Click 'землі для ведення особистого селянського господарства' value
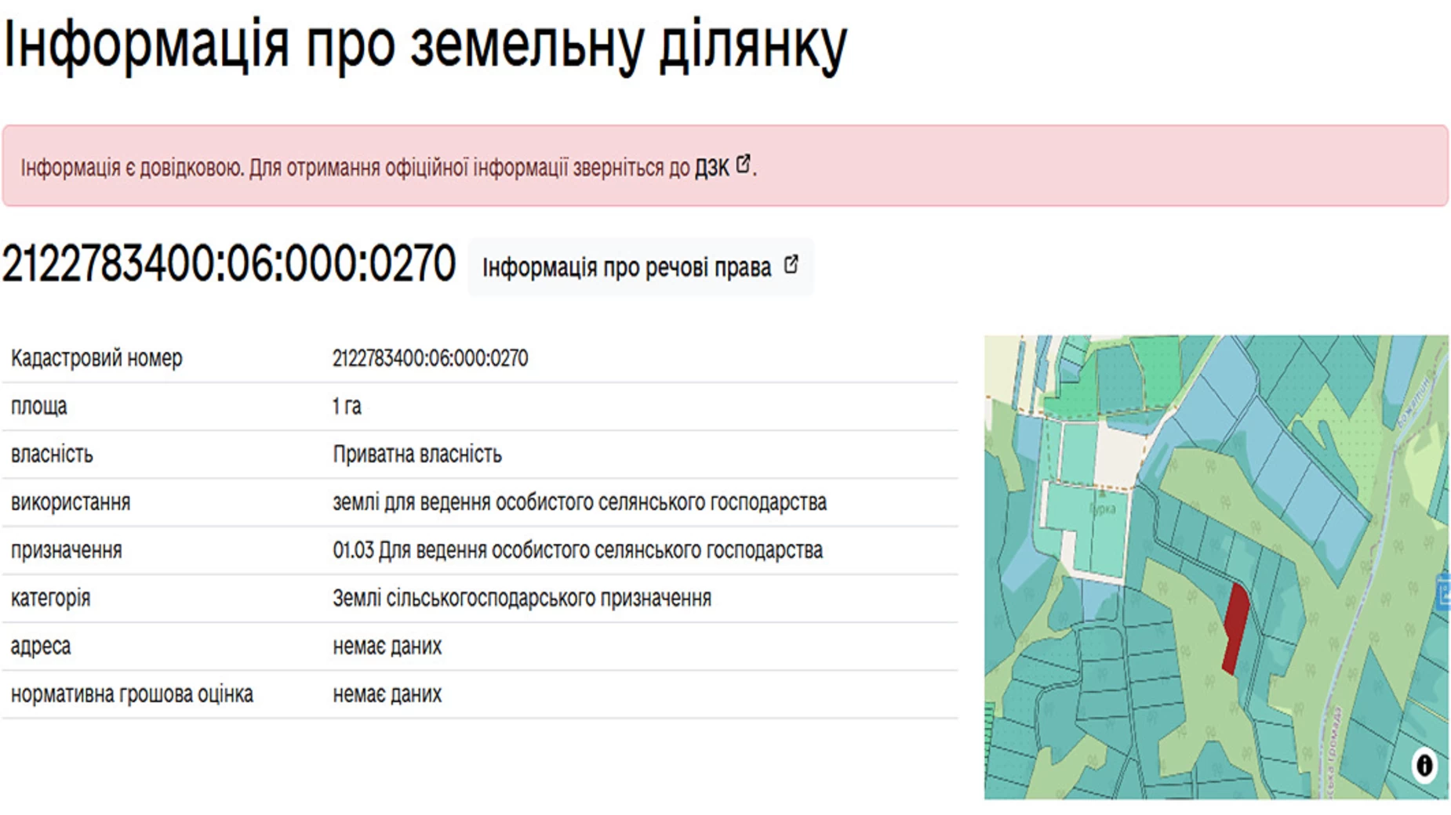The image size is (1451, 815). click(x=580, y=502)
